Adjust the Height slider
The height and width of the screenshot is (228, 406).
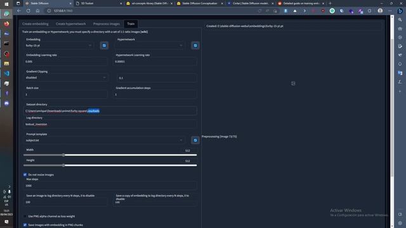pyautogui.click(x=110, y=165)
